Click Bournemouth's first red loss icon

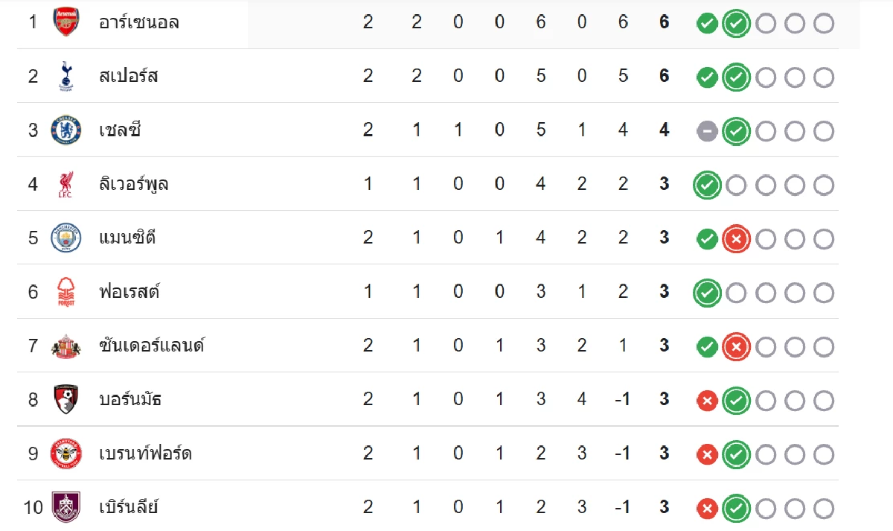[707, 401]
